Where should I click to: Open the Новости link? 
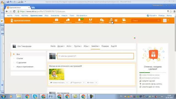tap(64, 16)
